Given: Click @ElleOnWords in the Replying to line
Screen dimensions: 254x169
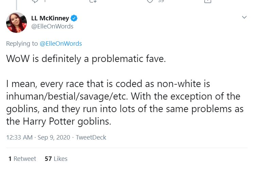Looking at the screenshot, I should (x=61, y=43).
